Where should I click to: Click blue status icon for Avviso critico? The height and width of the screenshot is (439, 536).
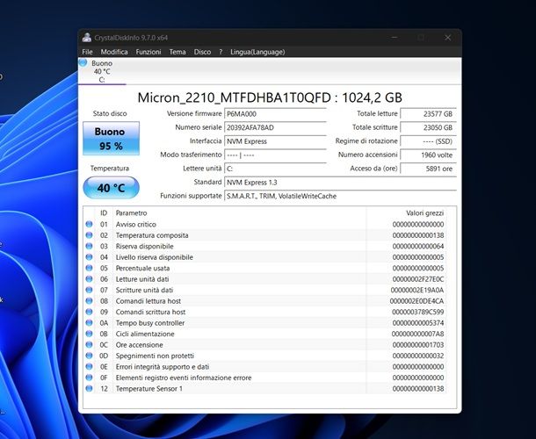click(89, 224)
